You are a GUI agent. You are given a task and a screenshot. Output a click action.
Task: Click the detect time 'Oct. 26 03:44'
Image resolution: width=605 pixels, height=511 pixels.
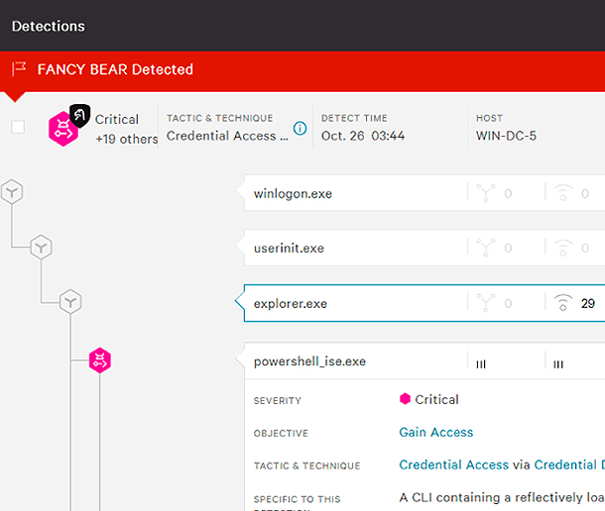click(x=363, y=136)
